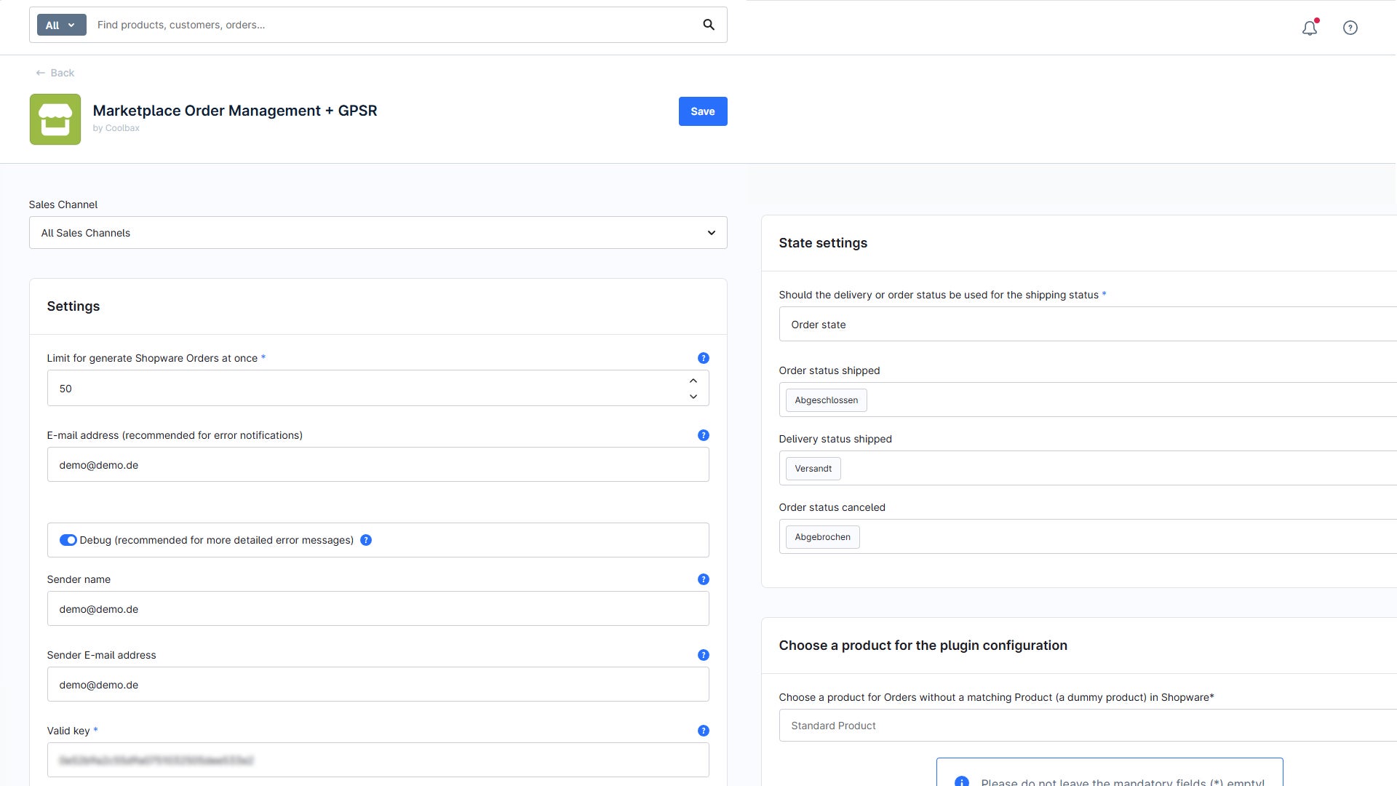1397x786 pixels.
Task: Click the Abgebrochen status tag
Action: pyautogui.click(x=823, y=537)
